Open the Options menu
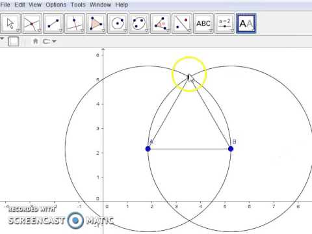 coord(56,5)
